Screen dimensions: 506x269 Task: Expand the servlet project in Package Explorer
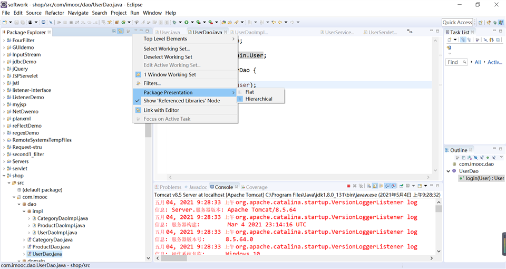point(4,169)
